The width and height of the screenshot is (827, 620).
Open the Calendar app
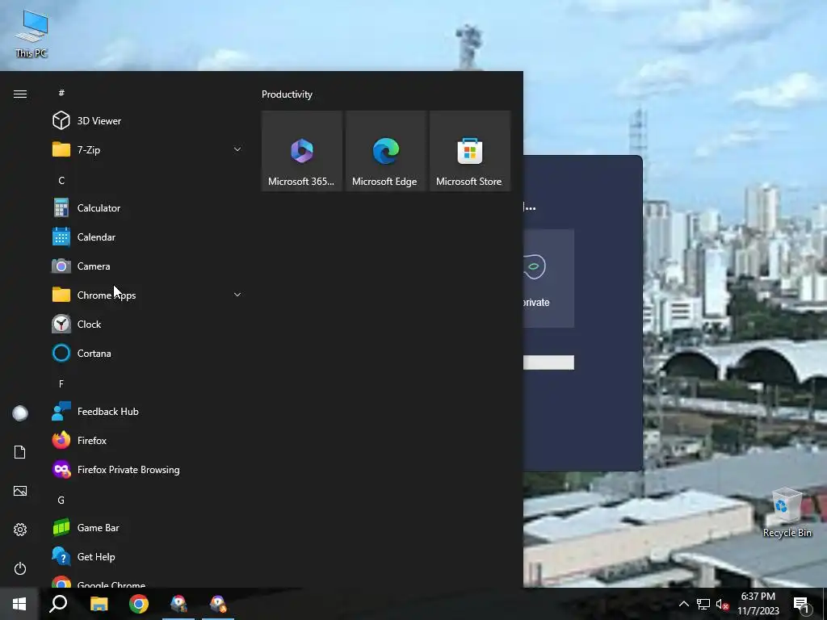coord(147,237)
